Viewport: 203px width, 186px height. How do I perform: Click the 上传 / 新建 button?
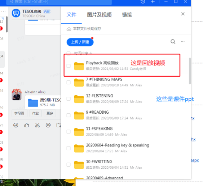coord(80,42)
